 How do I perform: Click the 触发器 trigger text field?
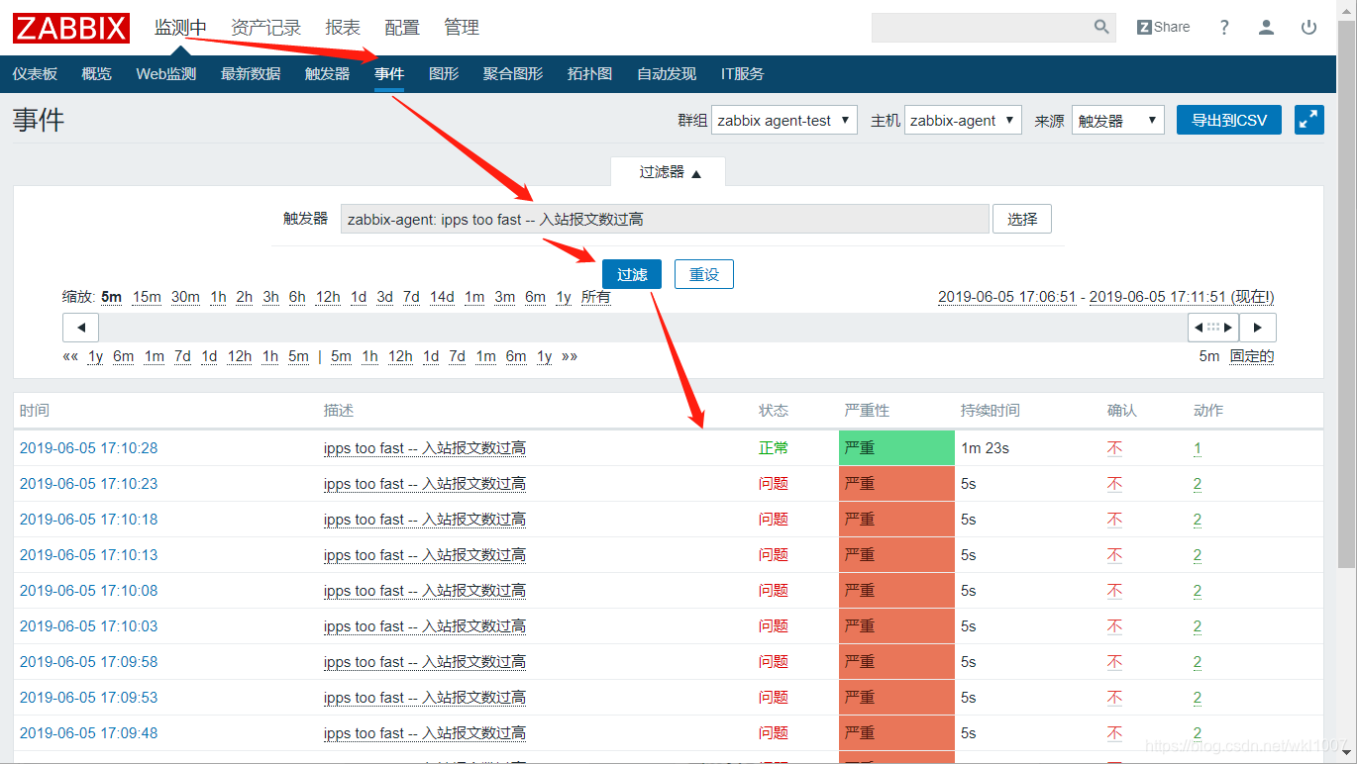pos(665,219)
